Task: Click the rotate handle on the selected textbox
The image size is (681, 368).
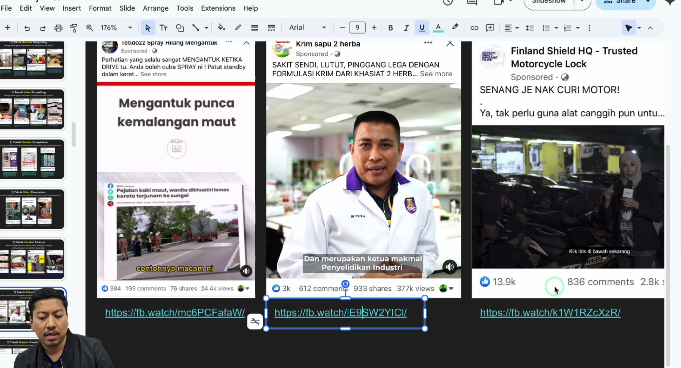Action: click(345, 284)
